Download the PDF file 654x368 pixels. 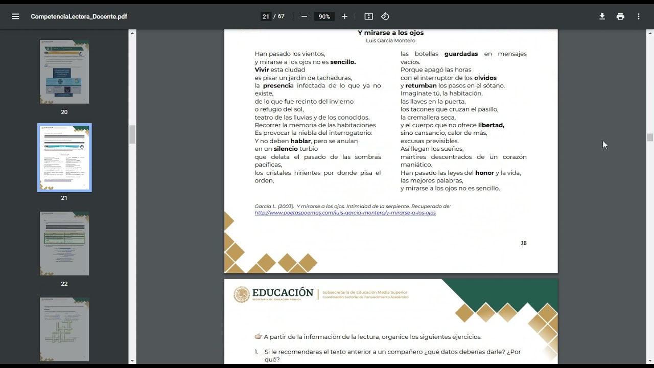[x=602, y=16]
